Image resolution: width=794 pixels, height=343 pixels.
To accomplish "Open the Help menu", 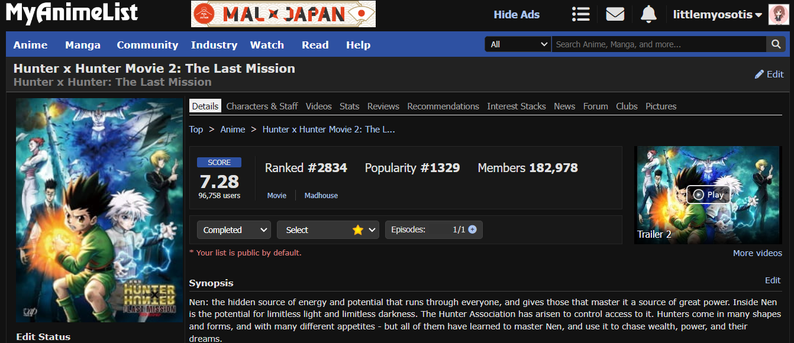I will click(359, 45).
